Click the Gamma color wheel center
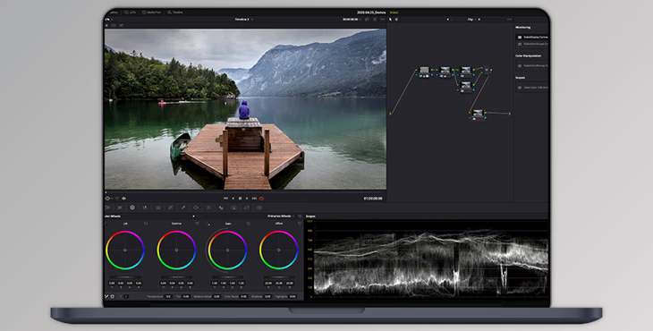The width and height of the screenshot is (653, 331). [x=176, y=250]
